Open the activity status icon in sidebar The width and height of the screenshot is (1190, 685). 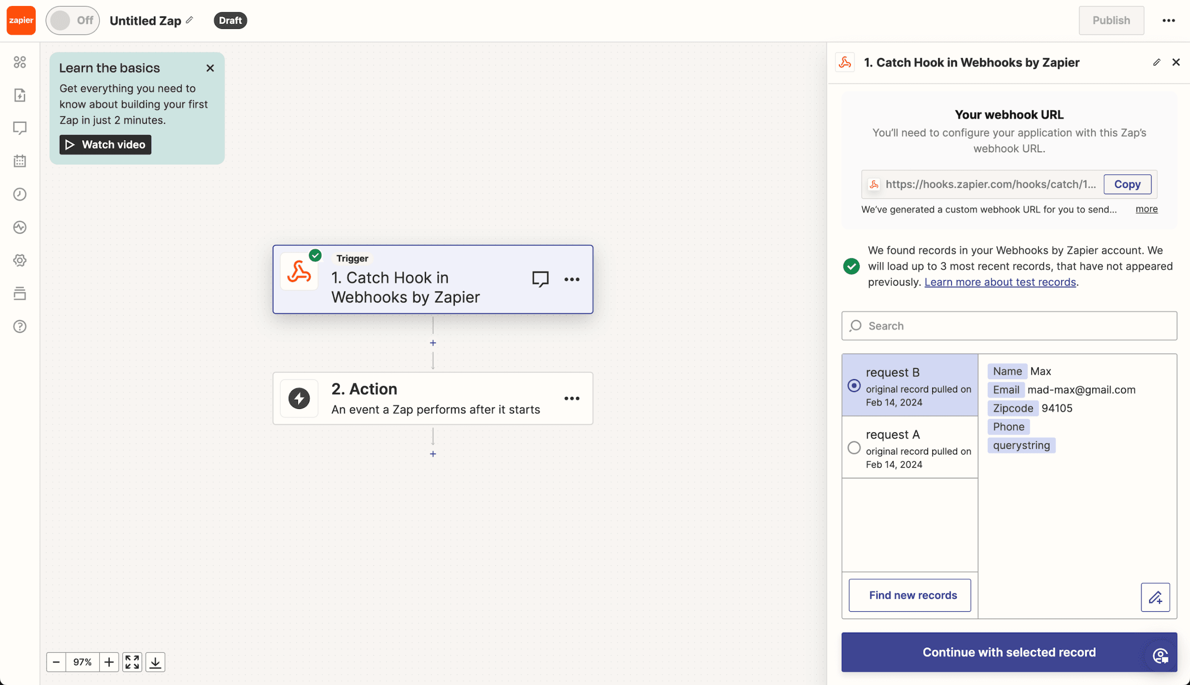20,227
